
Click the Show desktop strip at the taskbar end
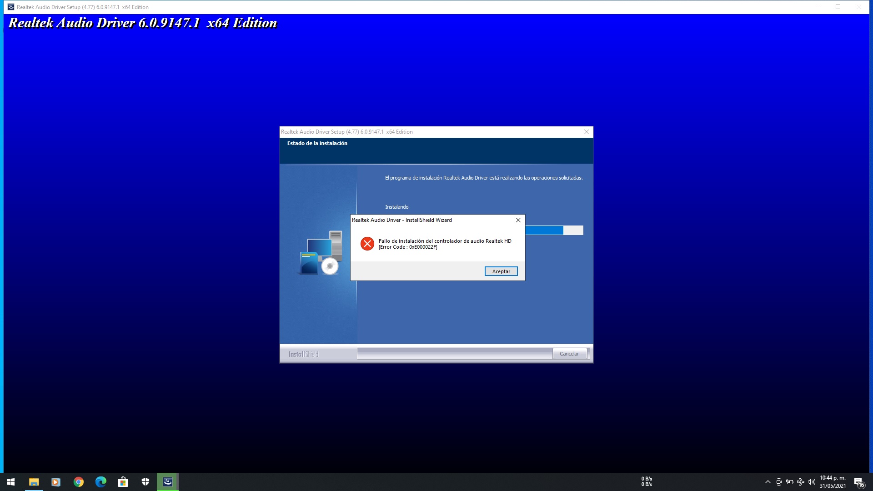pos(871,482)
